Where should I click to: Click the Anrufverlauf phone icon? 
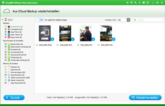tap(9, 52)
